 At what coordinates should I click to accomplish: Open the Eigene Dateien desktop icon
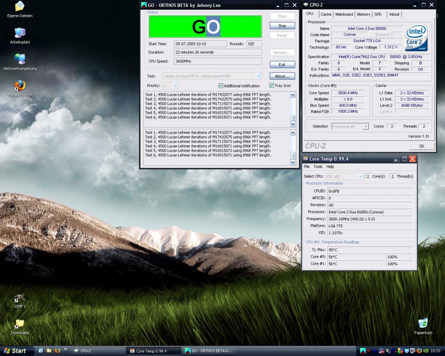click(x=20, y=10)
